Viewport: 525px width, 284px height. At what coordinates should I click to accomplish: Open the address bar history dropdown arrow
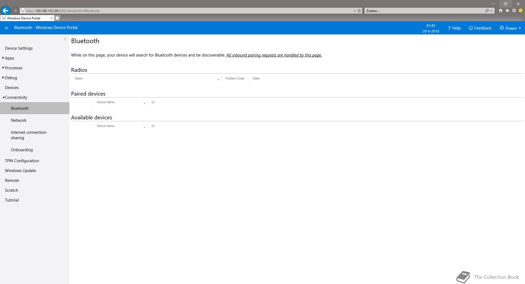(355, 11)
